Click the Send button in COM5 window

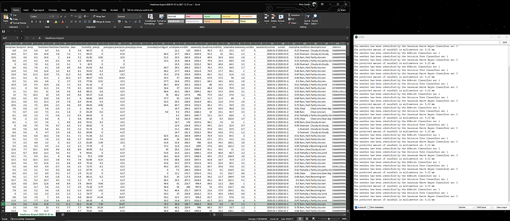click(x=504, y=42)
